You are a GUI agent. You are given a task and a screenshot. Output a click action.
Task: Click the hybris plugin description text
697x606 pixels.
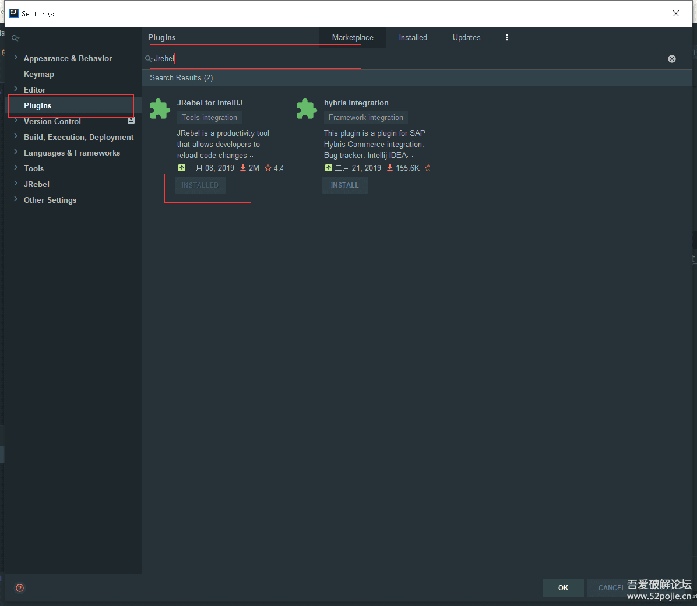(374, 144)
